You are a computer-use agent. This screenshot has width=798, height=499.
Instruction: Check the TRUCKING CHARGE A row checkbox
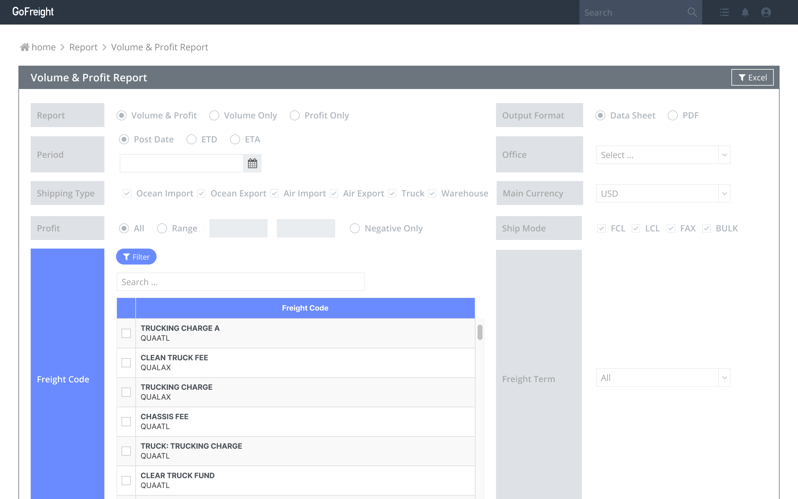coord(126,333)
